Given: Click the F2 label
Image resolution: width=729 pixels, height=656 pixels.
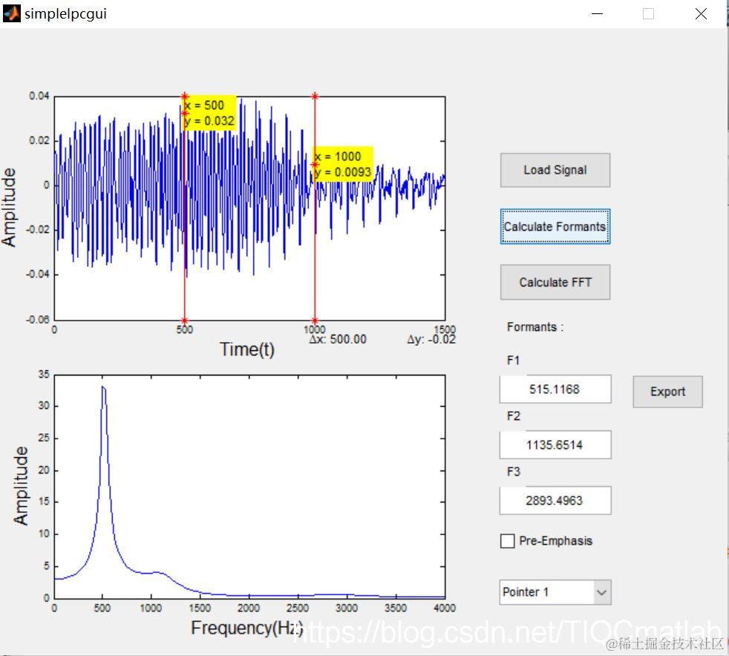Looking at the screenshot, I should click(514, 416).
